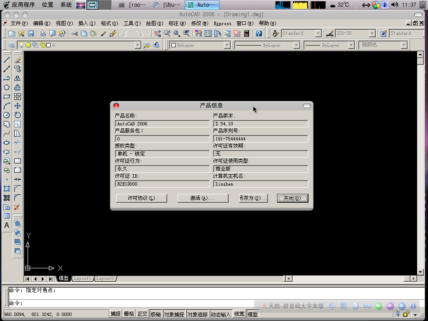
Task: Open the QuickCalc calculator icon
Action: [247, 33]
